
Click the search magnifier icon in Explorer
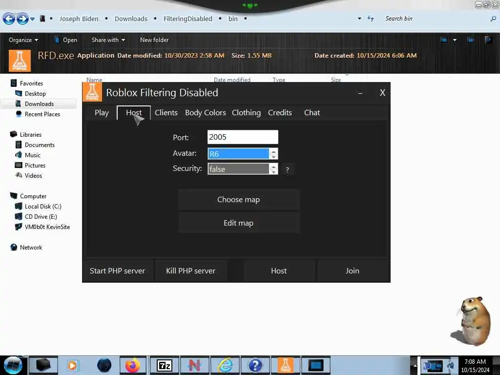click(x=493, y=19)
